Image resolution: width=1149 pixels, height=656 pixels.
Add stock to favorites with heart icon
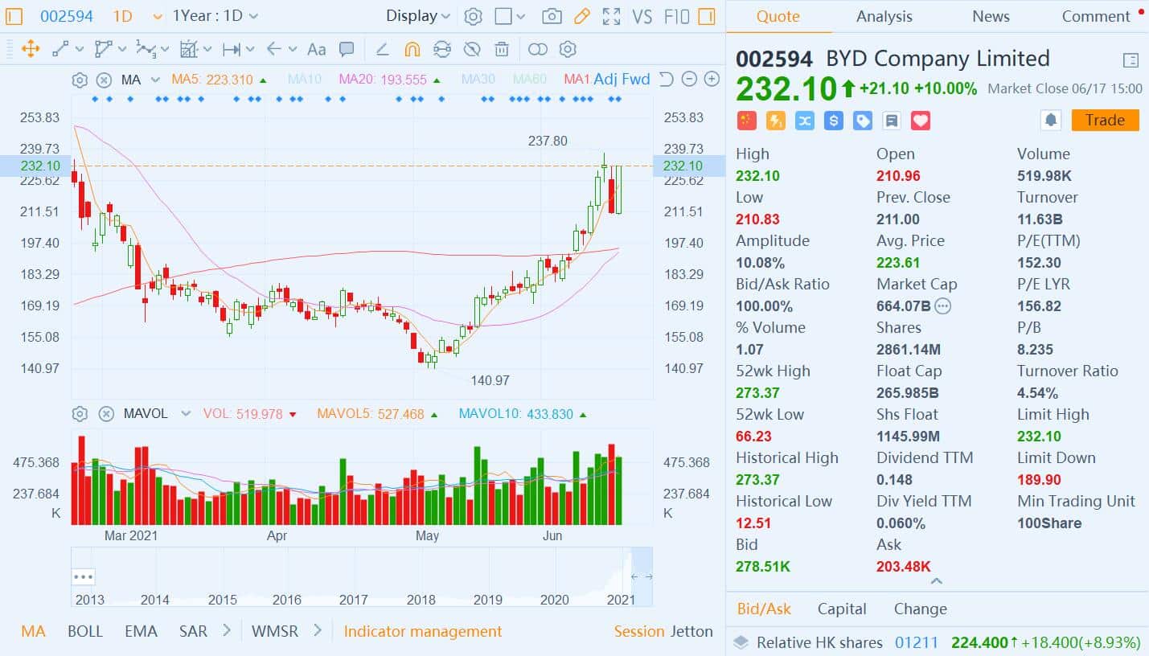tap(921, 121)
